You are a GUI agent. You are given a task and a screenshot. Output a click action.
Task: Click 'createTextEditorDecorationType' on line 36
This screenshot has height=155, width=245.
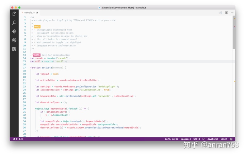click(104, 128)
